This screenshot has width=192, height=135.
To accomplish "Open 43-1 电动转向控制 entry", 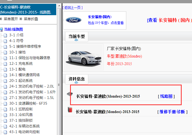I will click(x=24, y=132).
